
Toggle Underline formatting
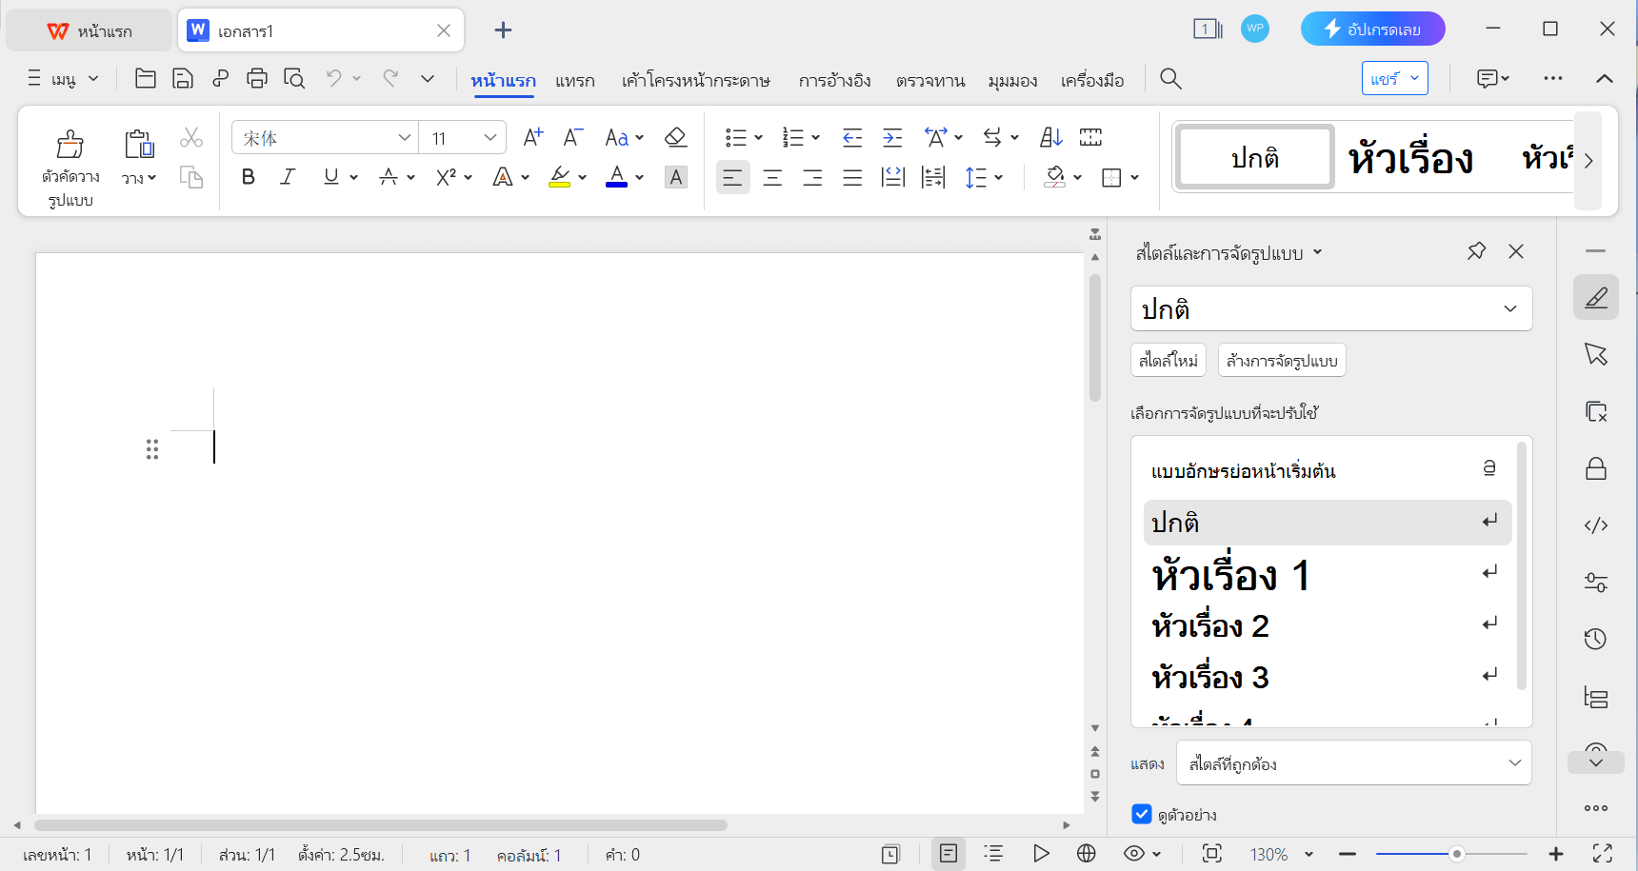[330, 177]
